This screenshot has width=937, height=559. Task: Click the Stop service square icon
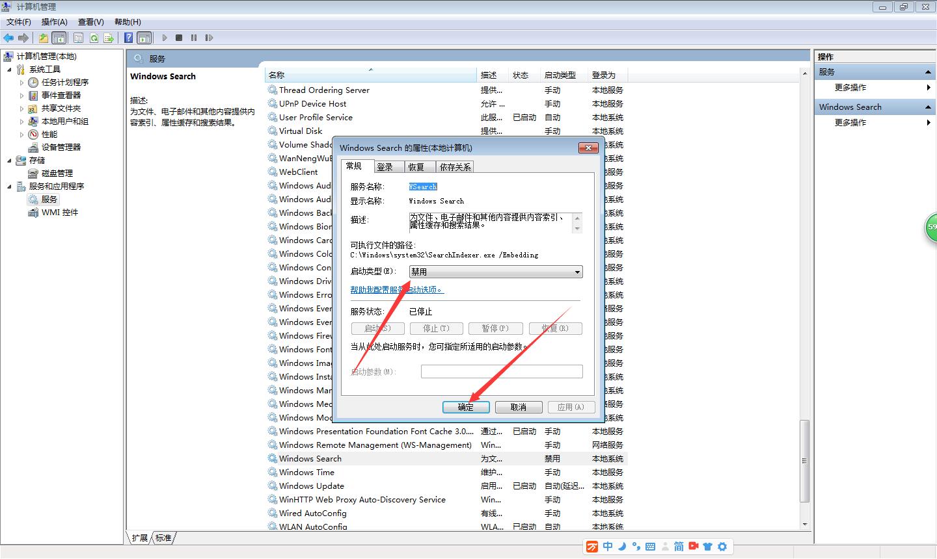179,38
